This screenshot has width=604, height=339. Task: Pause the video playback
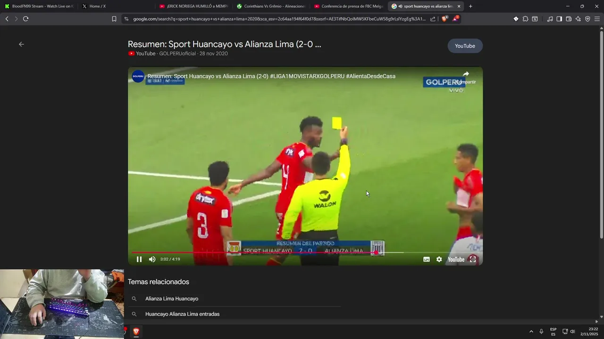tap(139, 259)
